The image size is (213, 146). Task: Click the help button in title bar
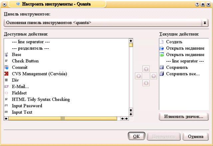pyautogui.click(x=197, y=4)
